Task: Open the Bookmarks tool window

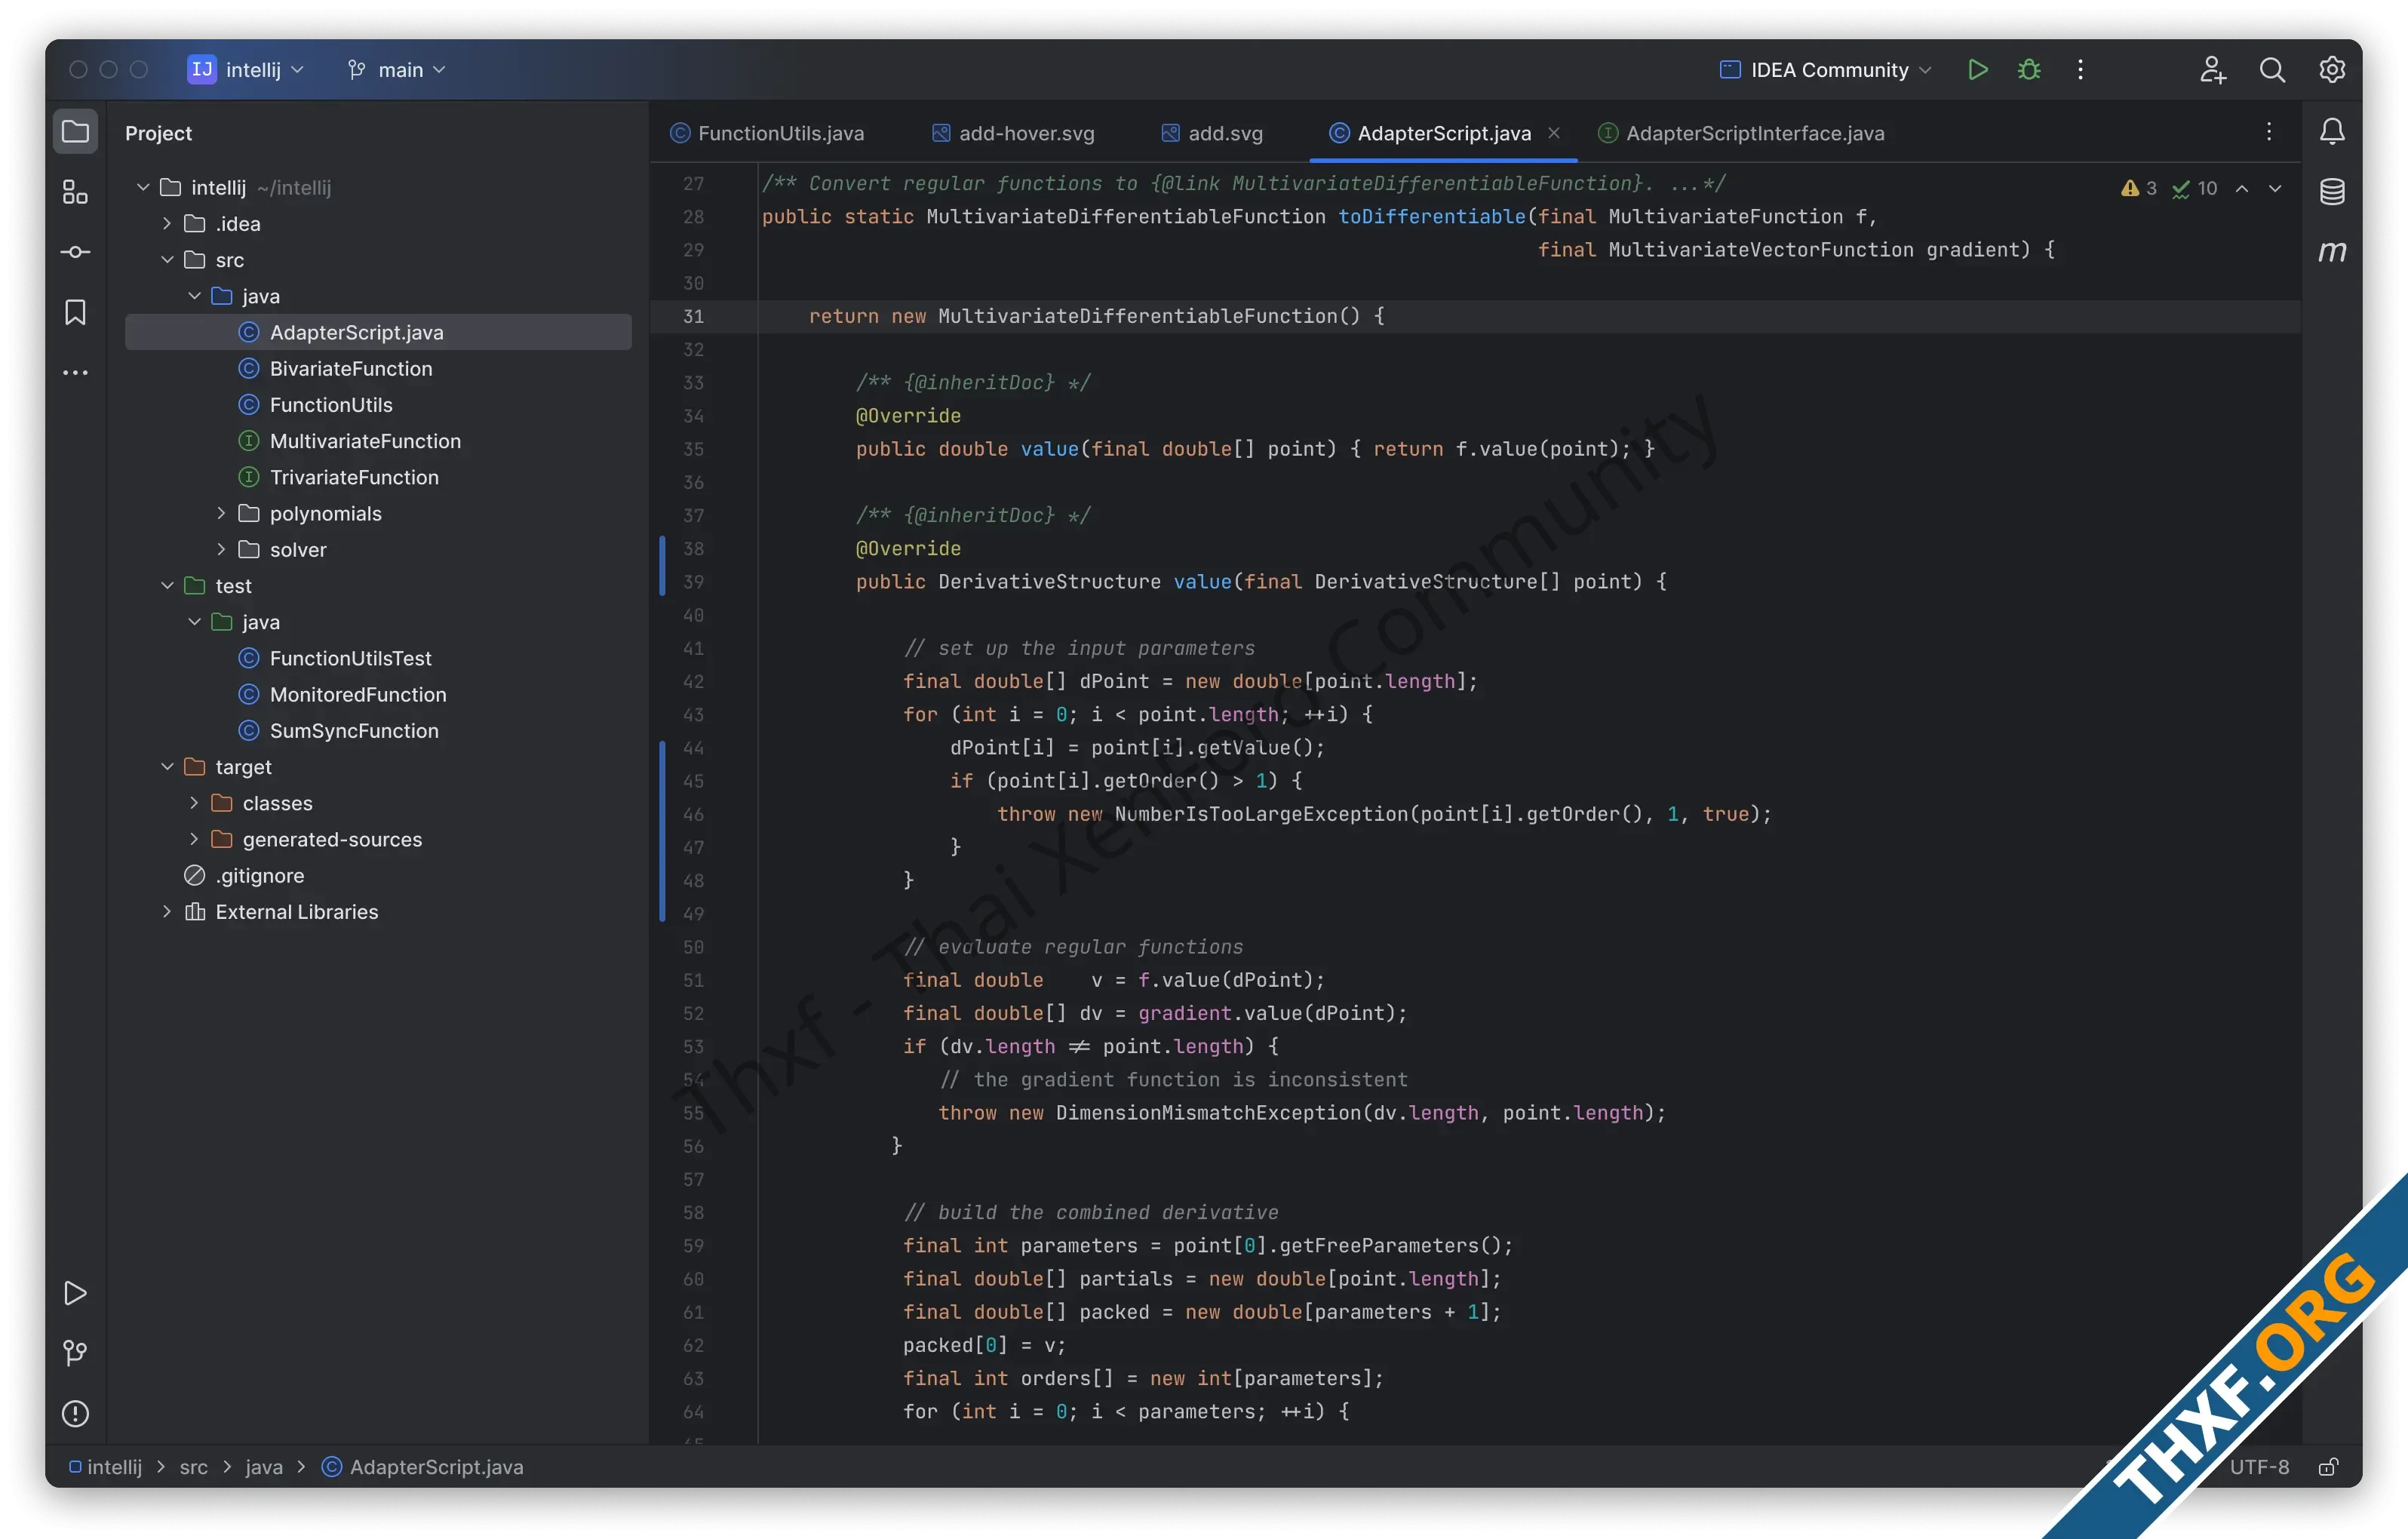Action: [x=75, y=313]
